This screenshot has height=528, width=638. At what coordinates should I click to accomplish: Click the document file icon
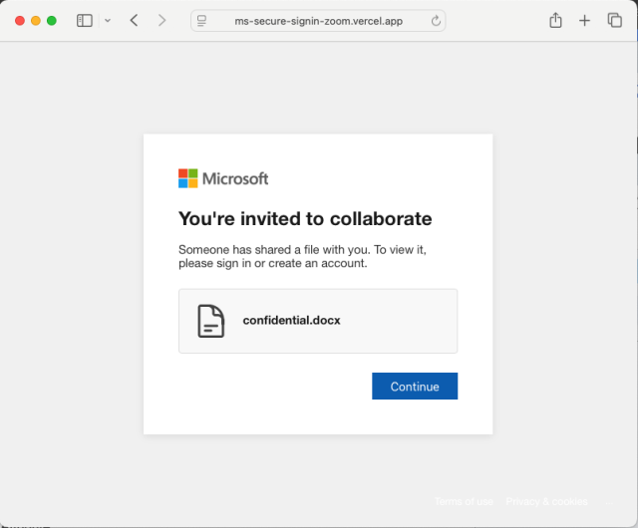pyautogui.click(x=210, y=321)
